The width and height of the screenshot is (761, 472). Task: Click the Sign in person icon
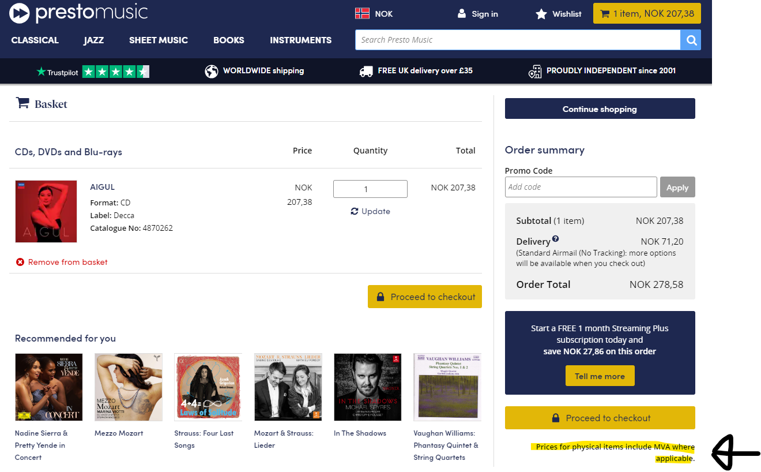click(x=461, y=13)
